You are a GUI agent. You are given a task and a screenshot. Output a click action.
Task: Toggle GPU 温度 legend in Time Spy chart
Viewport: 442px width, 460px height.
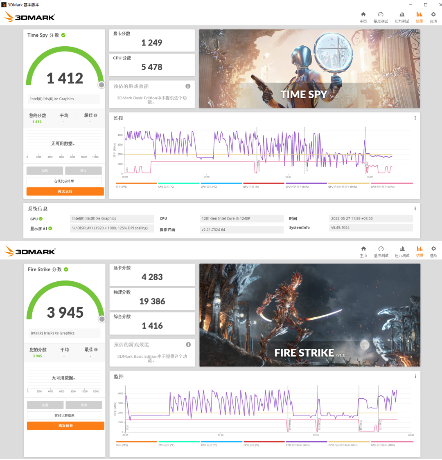click(x=221, y=185)
